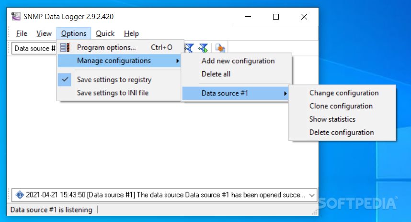Maximize the SNMP Data Logger window
The width and height of the screenshot is (411, 222).
point(276,17)
